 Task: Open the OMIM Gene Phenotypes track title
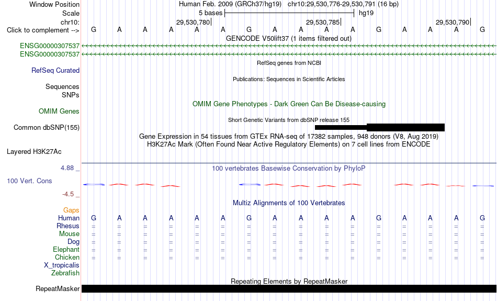289,104
